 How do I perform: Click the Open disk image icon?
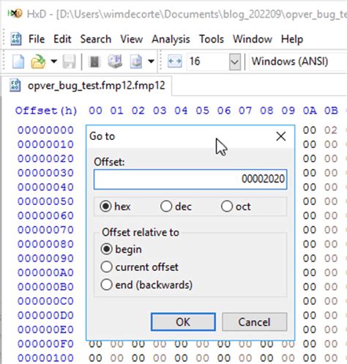pos(136,62)
